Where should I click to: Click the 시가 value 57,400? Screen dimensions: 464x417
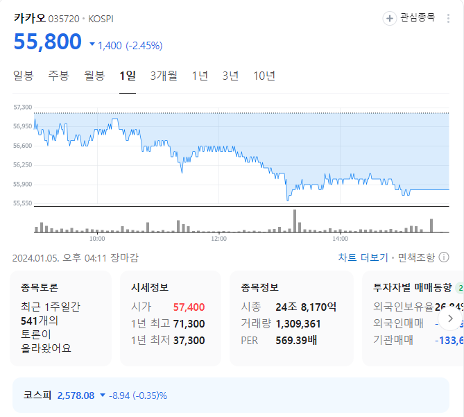tap(189, 307)
